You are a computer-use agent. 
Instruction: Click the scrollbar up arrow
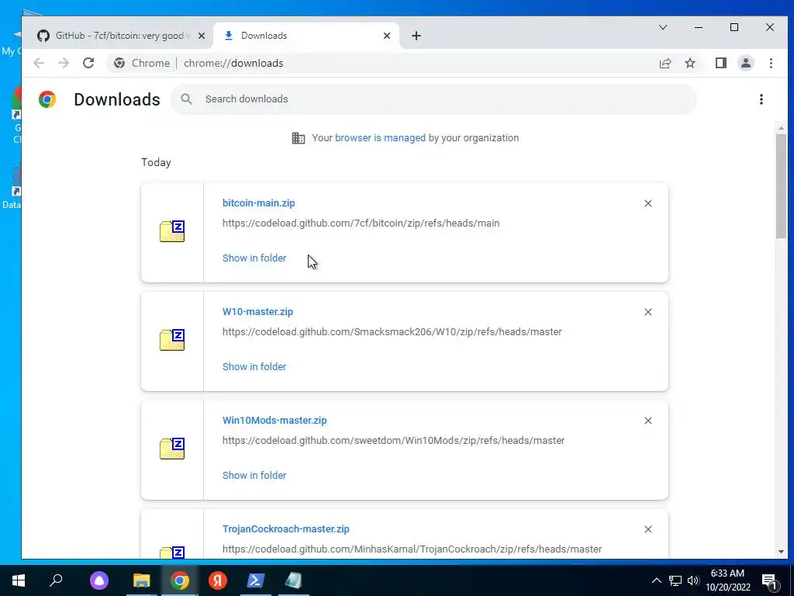click(781, 128)
